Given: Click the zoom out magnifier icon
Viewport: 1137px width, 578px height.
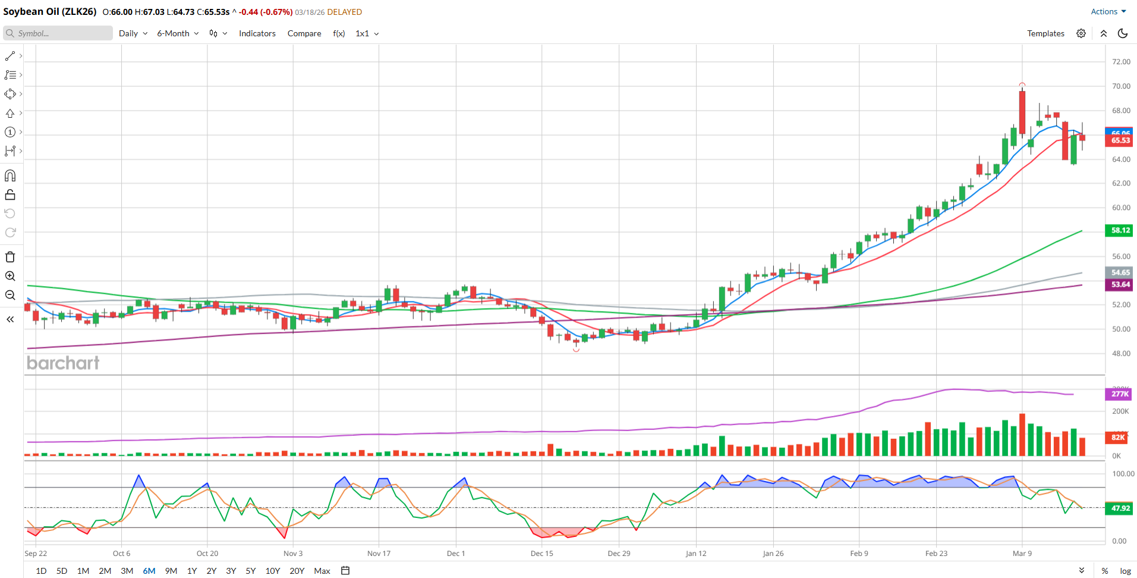Looking at the screenshot, I should coord(10,295).
